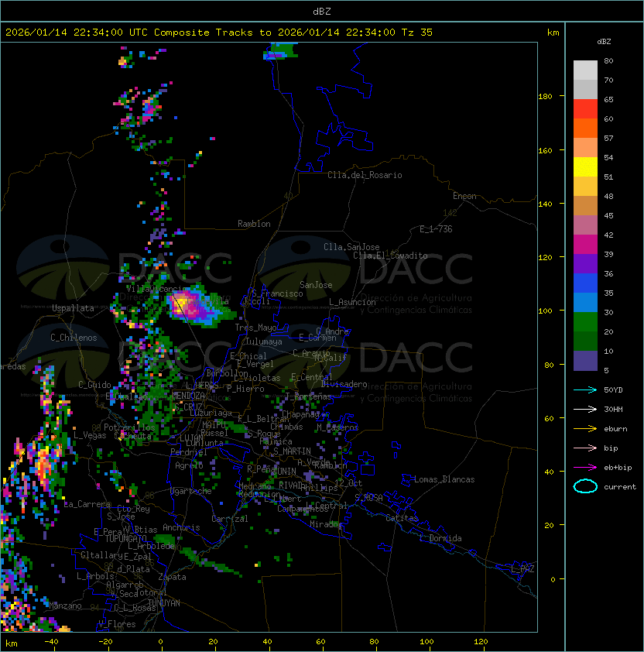Pick the magenta 42-39 dBZ legend swatch
Screen dimensions: 644x652
(x=585, y=245)
